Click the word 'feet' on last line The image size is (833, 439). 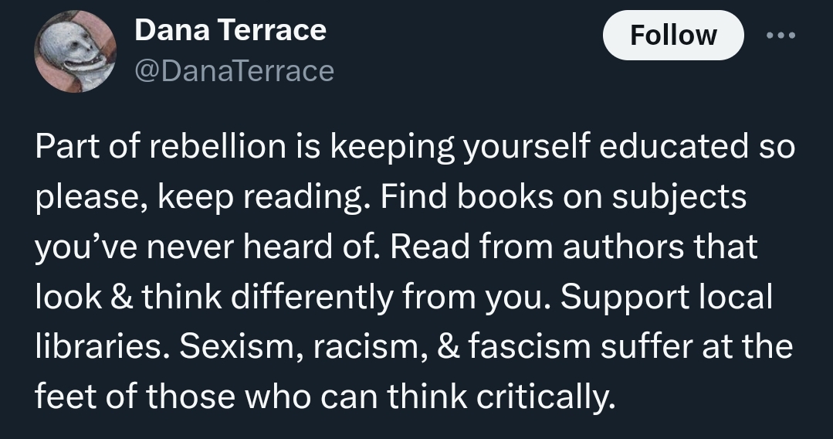tap(63, 396)
